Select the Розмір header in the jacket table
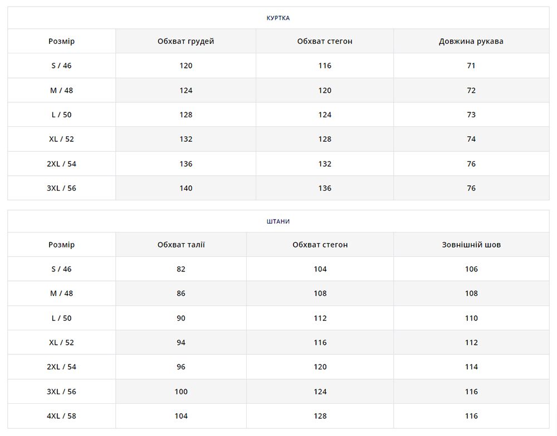 pos(61,42)
